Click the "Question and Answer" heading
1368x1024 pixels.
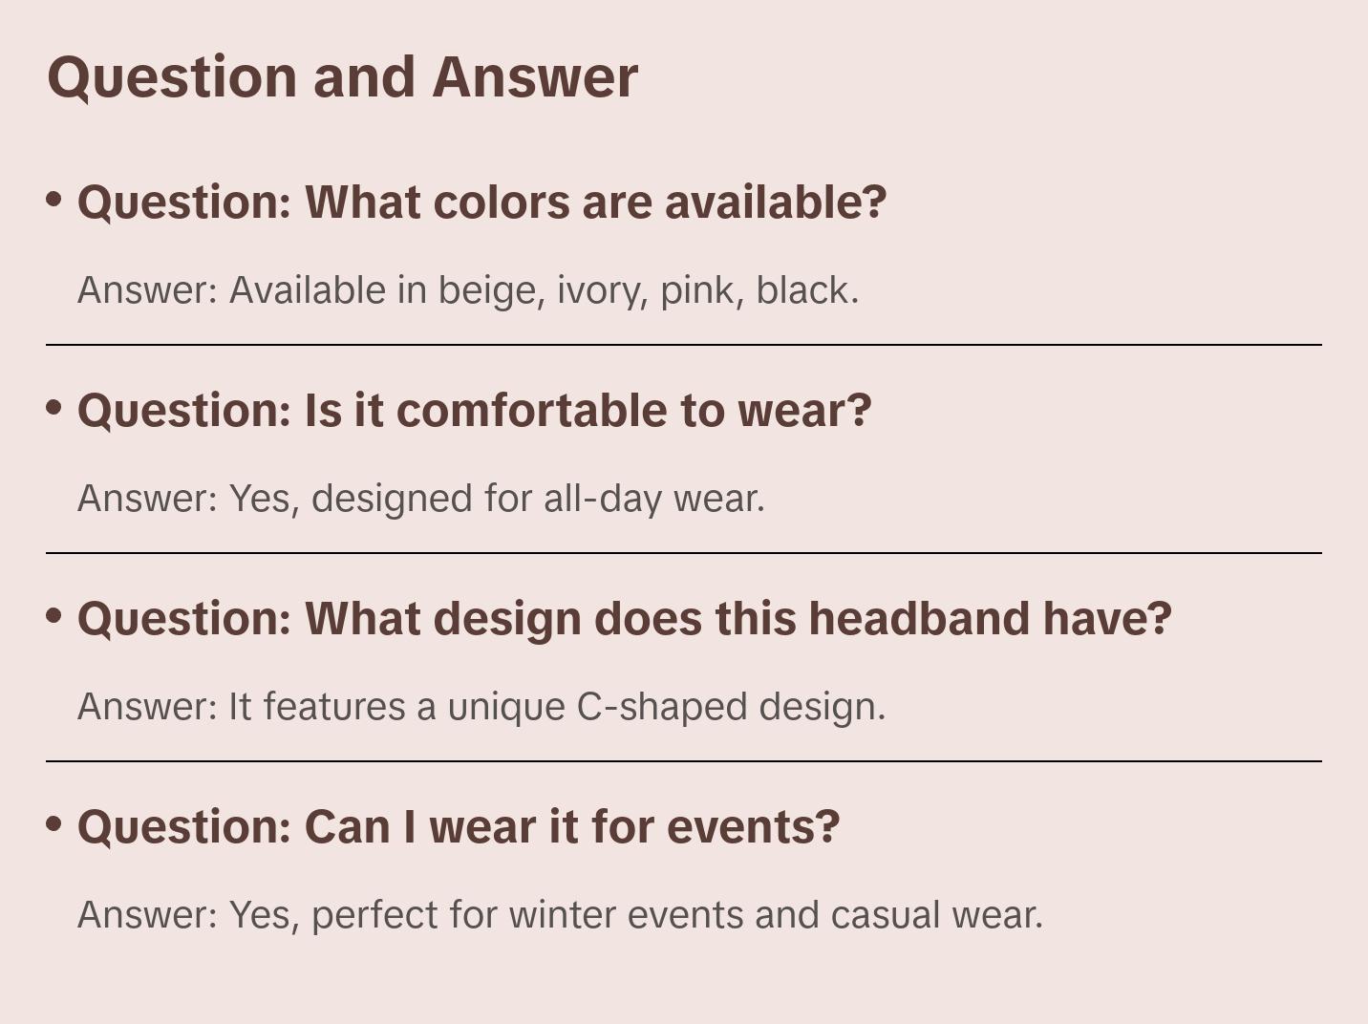pos(342,76)
